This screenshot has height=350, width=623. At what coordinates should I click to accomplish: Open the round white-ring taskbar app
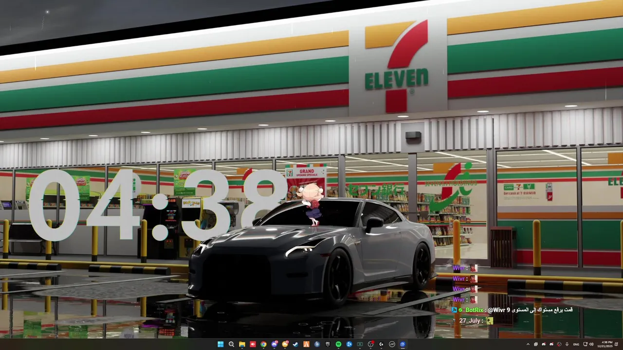tap(392, 344)
